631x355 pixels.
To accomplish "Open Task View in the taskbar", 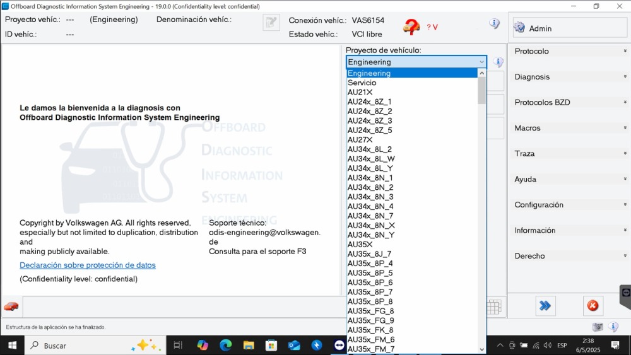I will (x=178, y=345).
